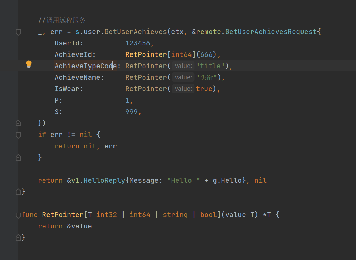This screenshot has width=356, height=260.
Task: Click the AchieveId field name
Action: (x=73, y=55)
